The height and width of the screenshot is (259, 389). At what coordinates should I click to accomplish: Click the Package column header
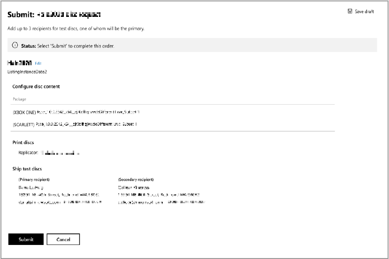click(x=19, y=99)
